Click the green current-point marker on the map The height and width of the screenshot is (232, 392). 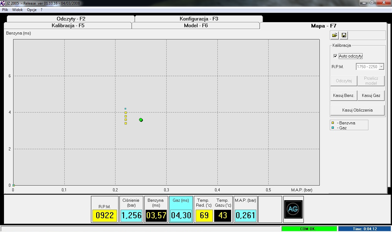pos(141,120)
